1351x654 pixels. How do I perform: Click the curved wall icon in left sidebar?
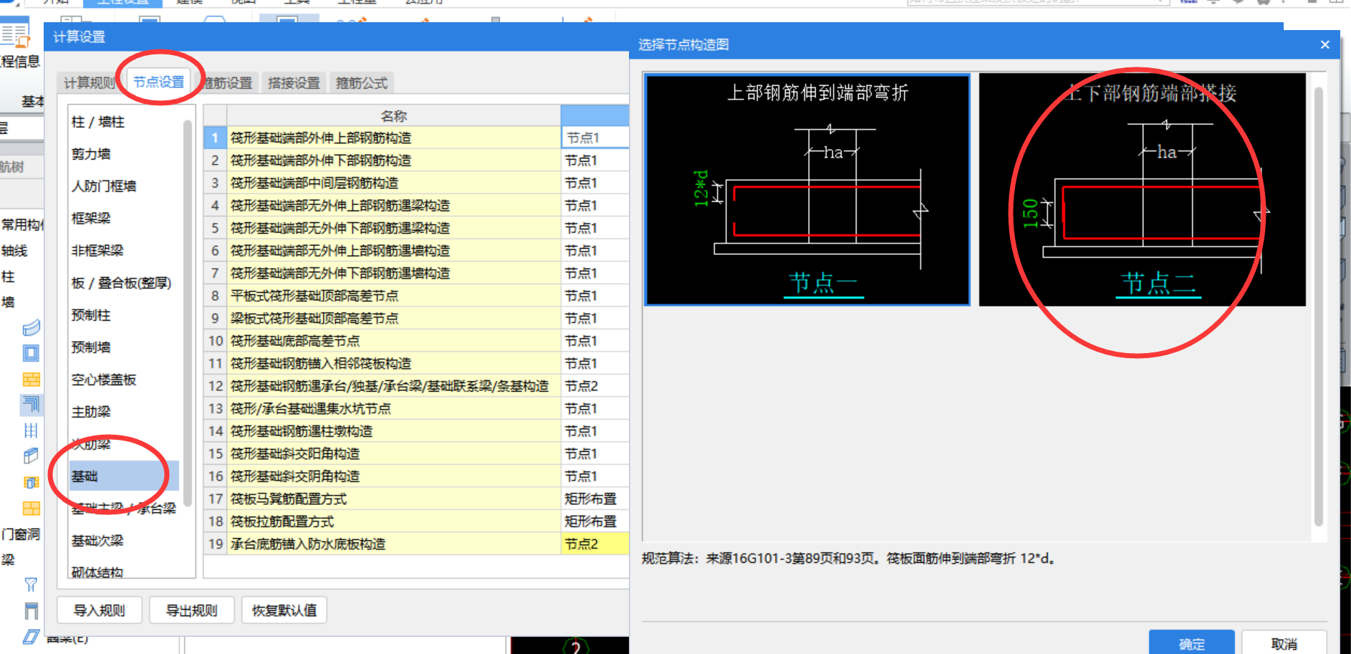tap(31, 327)
